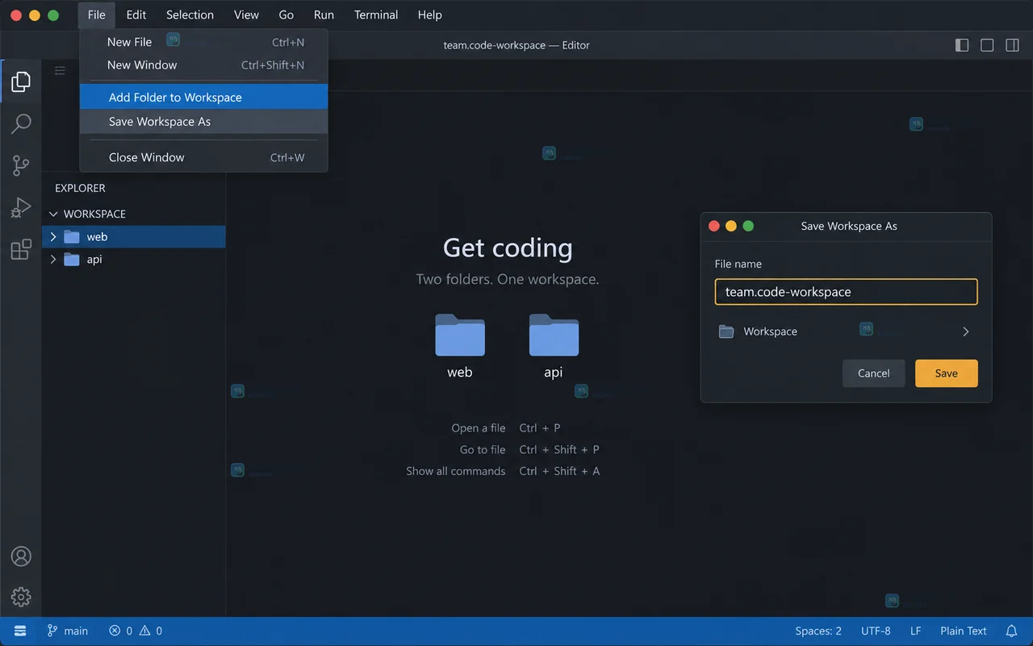Open the Search view in activity bar
This screenshot has height=646, width=1033.
[x=21, y=123]
